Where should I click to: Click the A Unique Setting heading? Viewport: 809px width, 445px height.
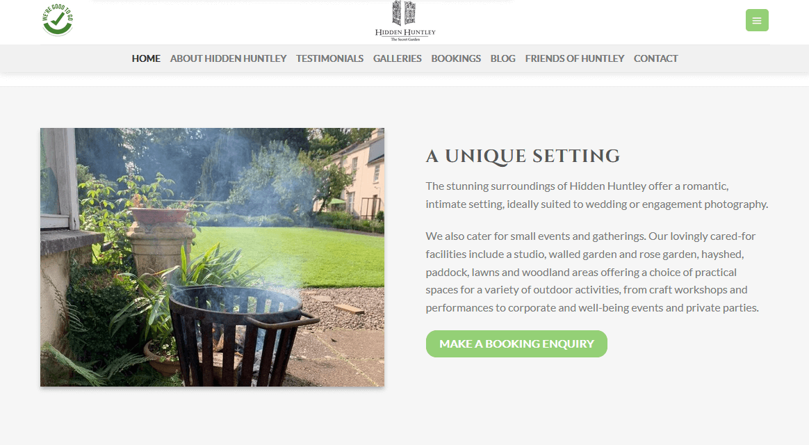[x=523, y=156]
